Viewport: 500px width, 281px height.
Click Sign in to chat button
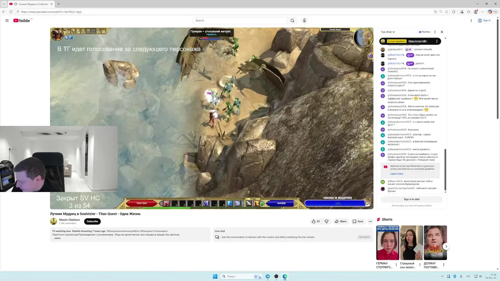coord(412,199)
